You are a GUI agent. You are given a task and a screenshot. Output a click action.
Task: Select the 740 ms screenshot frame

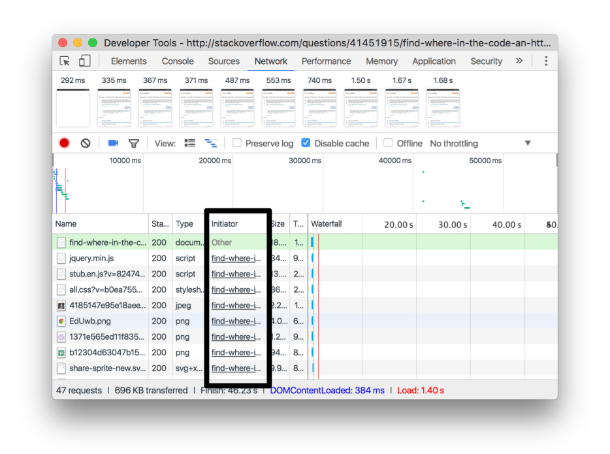point(320,108)
